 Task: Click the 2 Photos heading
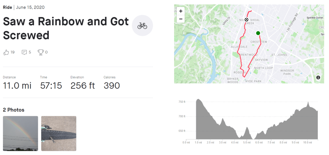13,110
